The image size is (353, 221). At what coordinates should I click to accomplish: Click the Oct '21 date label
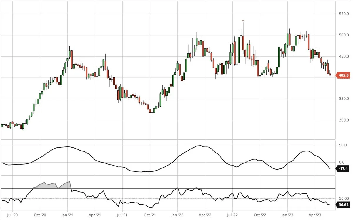click(150, 215)
